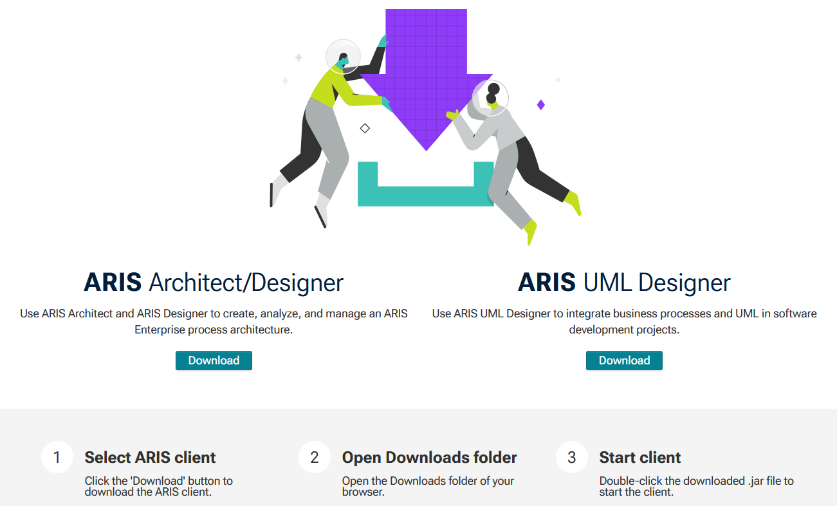Viewport: 837px width, 506px height.
Task: Download ARIS Architect/Designer client
Action: (x=214, y=361)
